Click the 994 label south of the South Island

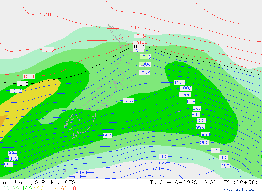[x=107, y=136]
